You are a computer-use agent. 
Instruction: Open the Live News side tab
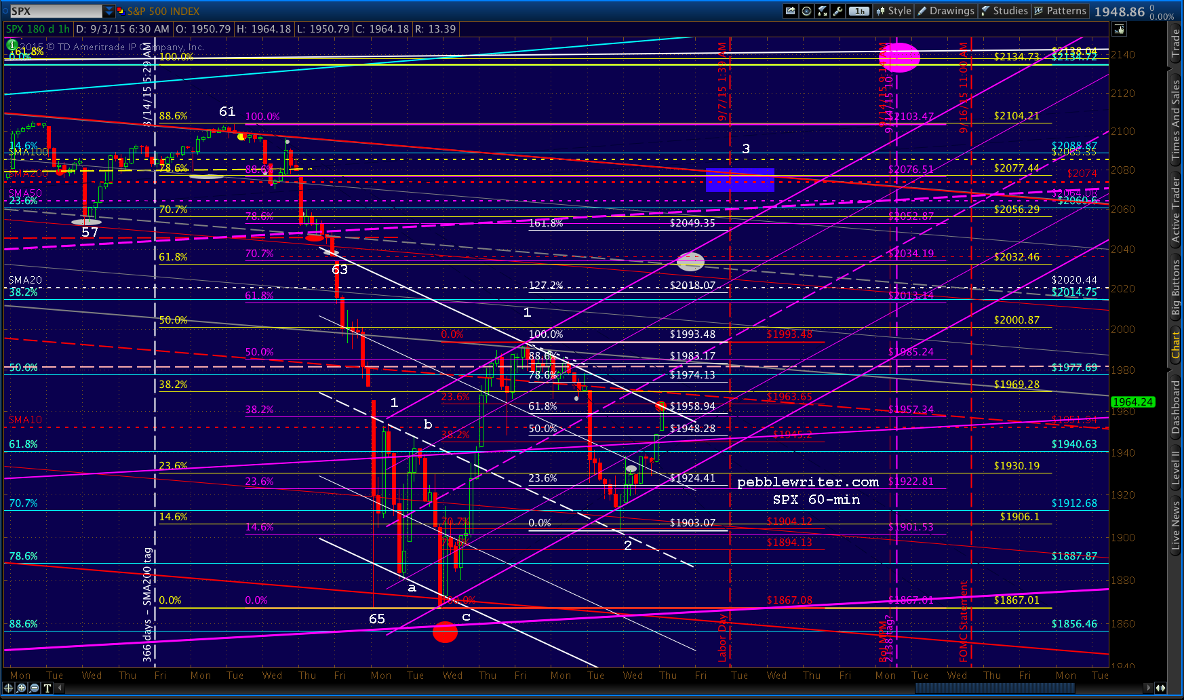tap(1176, 525)
